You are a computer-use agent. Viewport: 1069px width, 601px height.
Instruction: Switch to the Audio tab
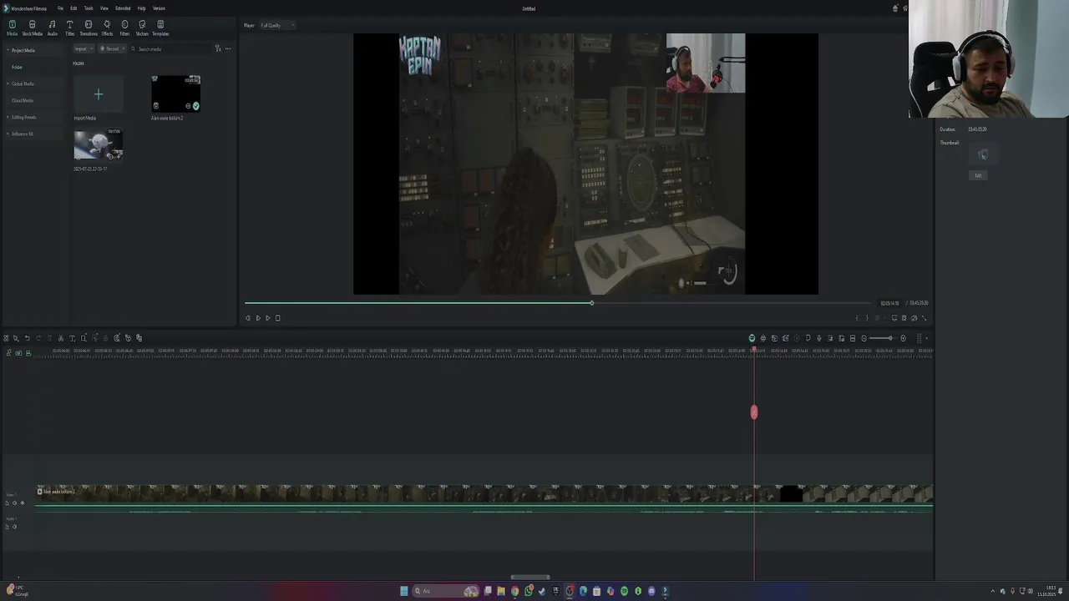click(52, 28)
